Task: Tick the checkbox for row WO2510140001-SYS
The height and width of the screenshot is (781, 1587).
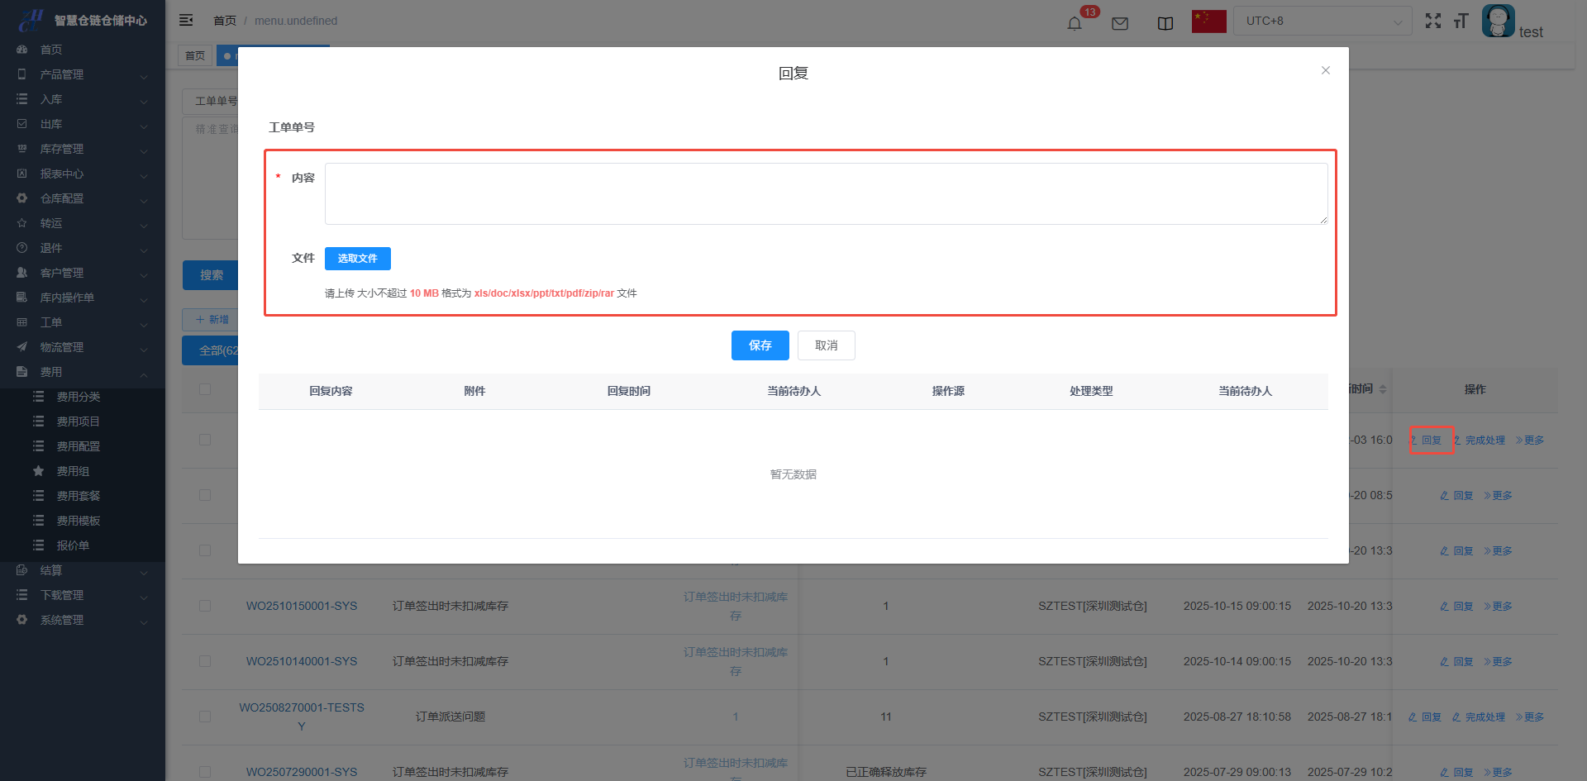Action: (x=205, y=661)
